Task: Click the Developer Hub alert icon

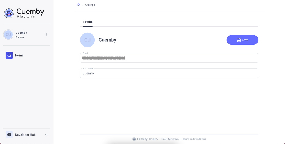Action: point(9,135)
